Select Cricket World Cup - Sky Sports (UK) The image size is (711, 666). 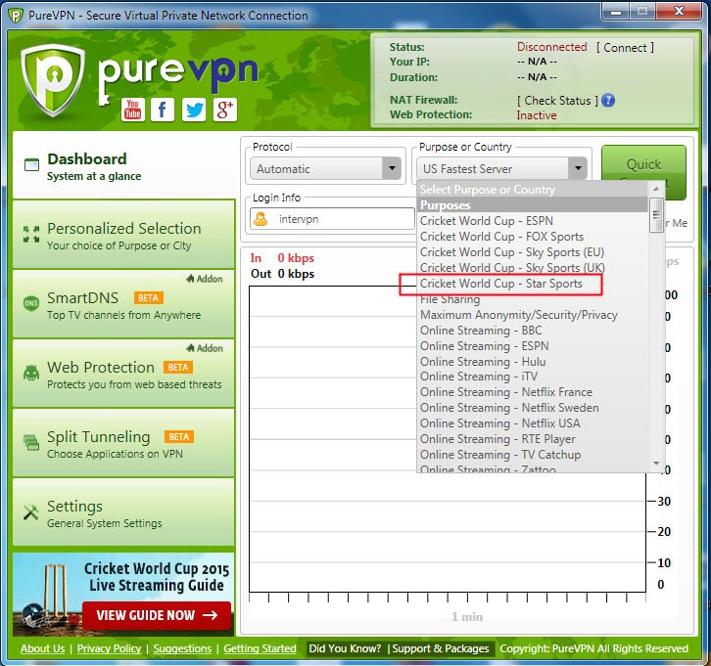(533, 268)
